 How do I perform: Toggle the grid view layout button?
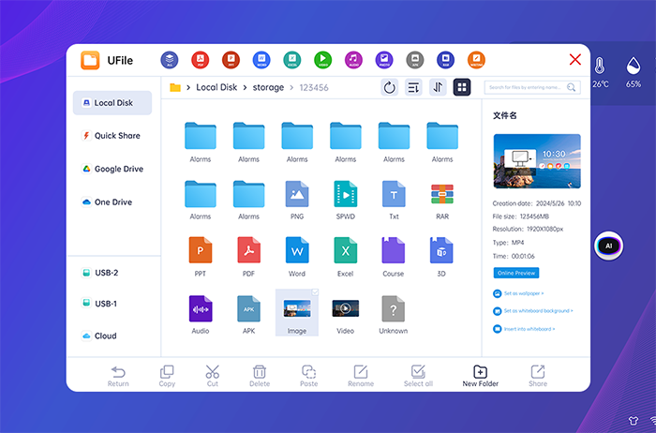[x=461, y=87]
